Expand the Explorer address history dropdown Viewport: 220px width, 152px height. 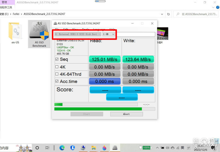coord(162,14)
